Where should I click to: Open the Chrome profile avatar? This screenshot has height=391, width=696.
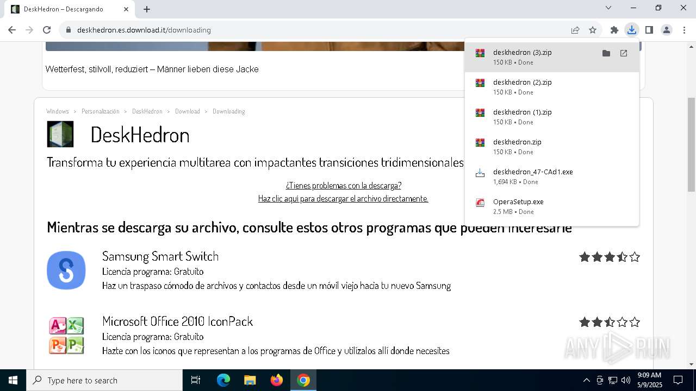(667, 30)
